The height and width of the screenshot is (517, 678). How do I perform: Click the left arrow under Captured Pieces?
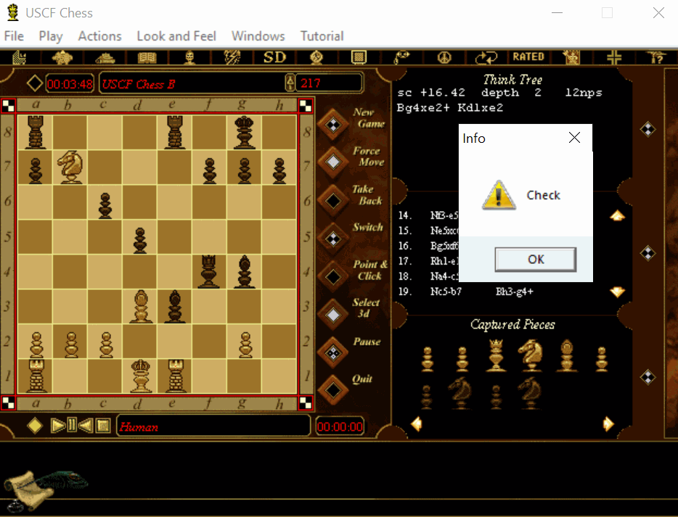[x=417, y=423]
